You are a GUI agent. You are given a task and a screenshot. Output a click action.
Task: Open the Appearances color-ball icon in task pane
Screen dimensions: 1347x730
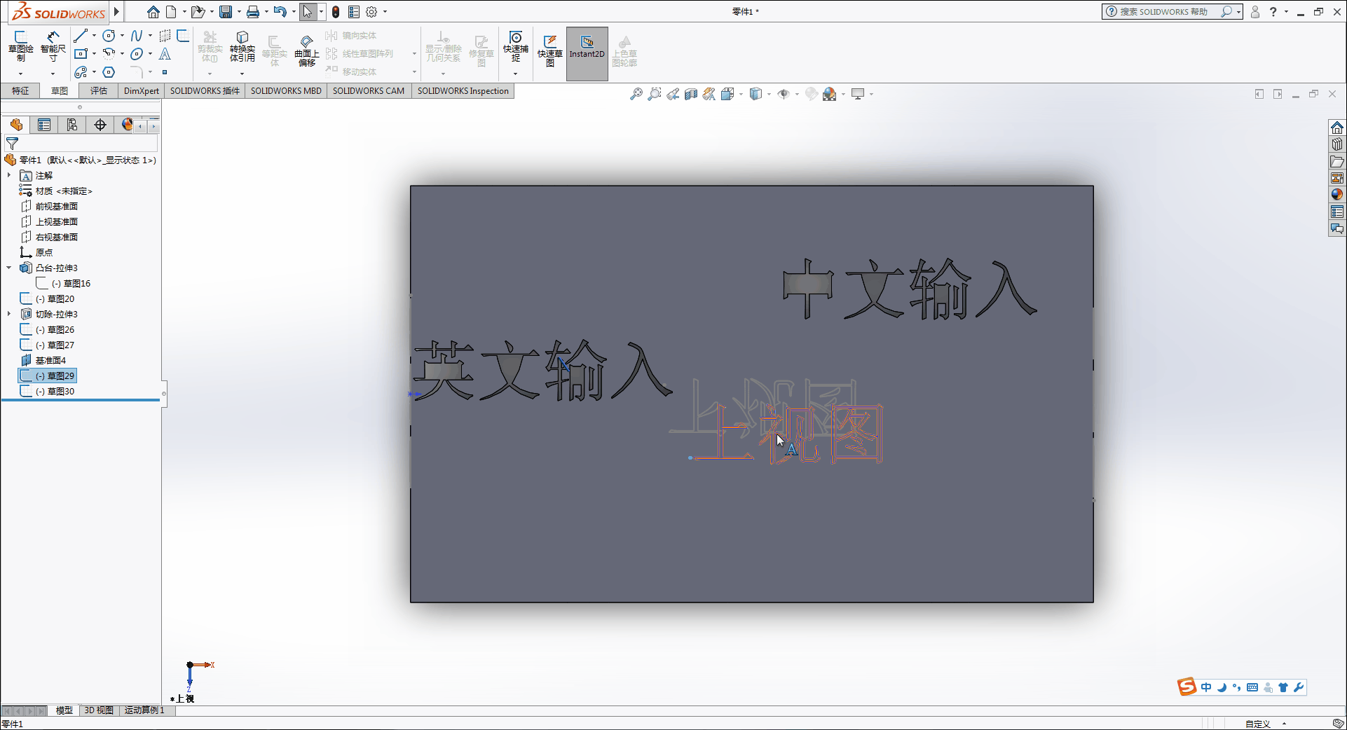pos(1337,195)
